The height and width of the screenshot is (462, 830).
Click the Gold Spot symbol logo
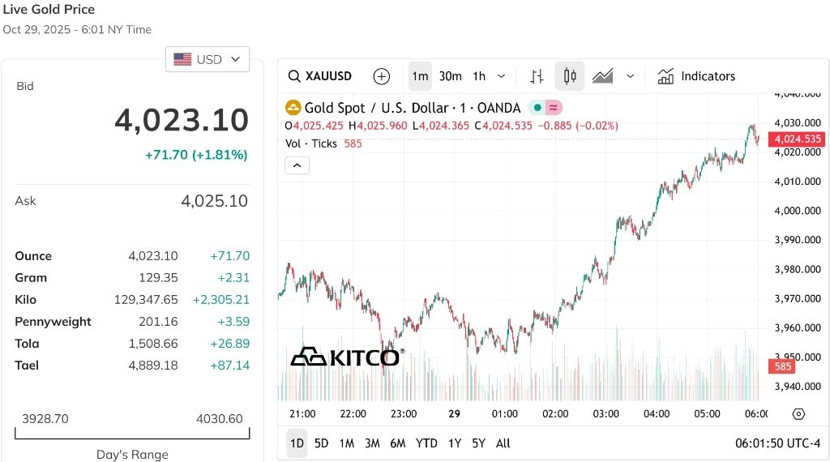pos(293,108)
